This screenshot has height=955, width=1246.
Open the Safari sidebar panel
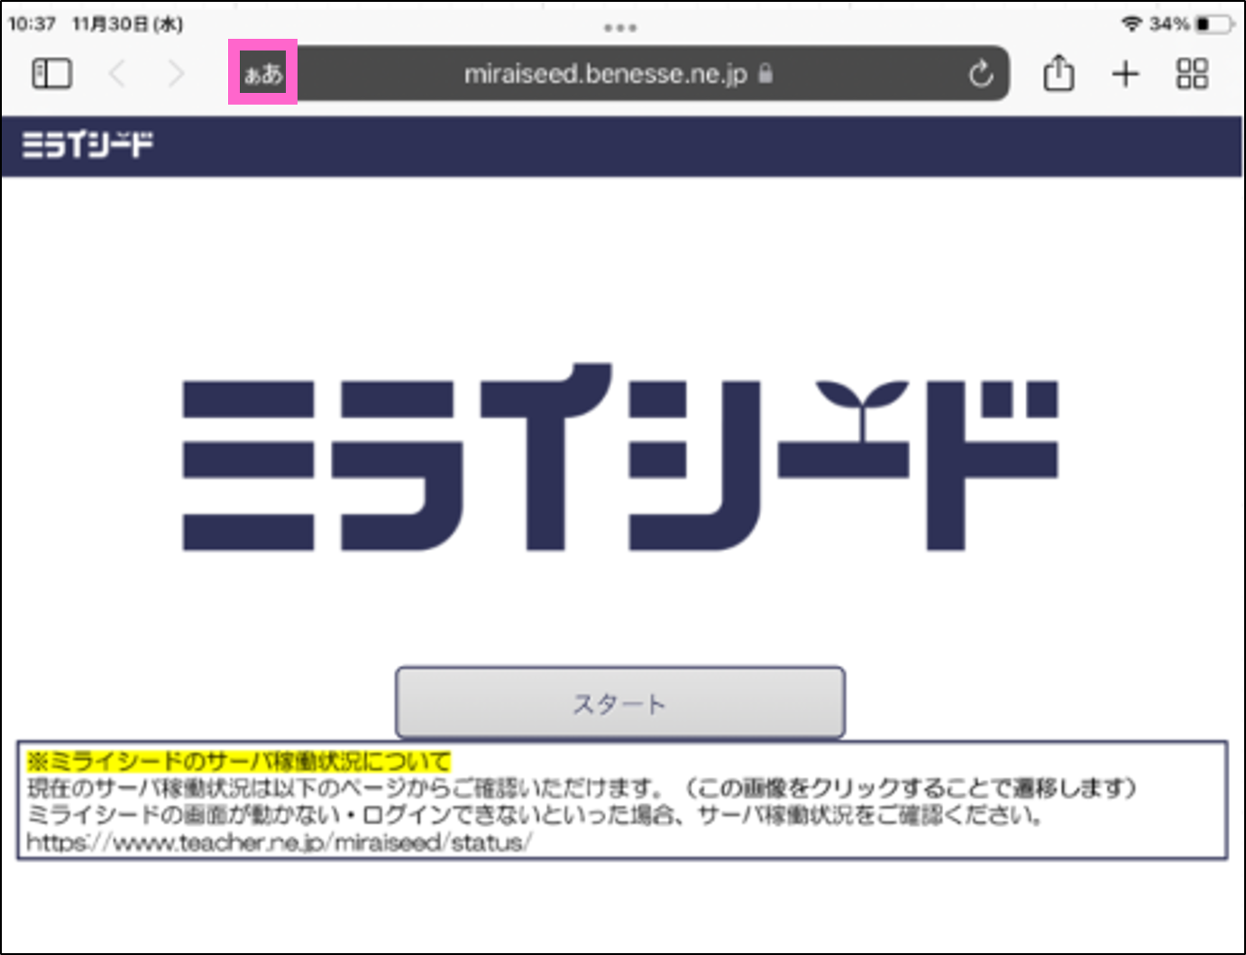(51, 73)
